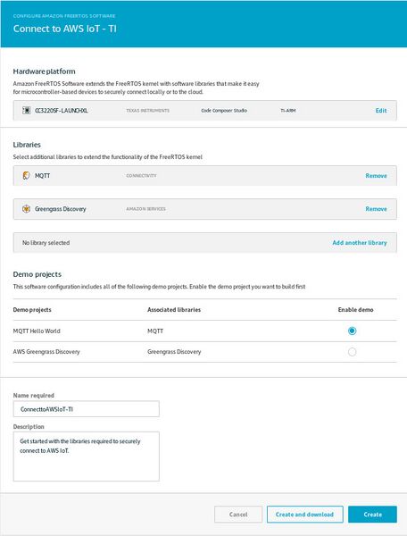This screenshot has width=407, height=536.
Task: Click the Associated libraries column header
Action: click(174, 310)
